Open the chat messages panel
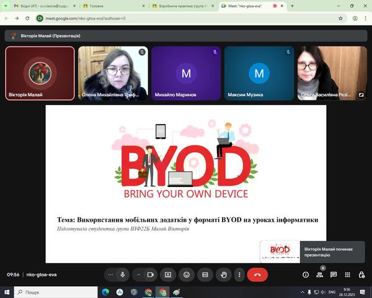Image resolution: width=372 pixels, height=298 pixels. (334, 274)
